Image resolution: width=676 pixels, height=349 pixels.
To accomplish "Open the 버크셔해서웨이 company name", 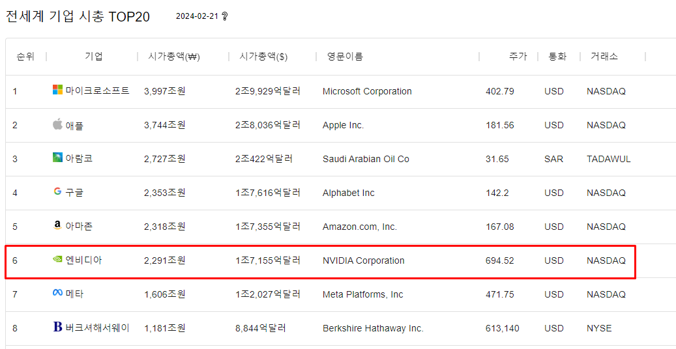I will coord(97,328).
